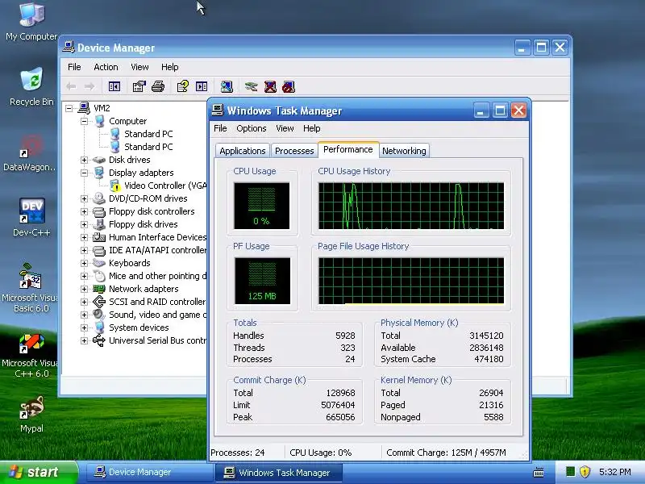Viewport: 645px width, 484px height.
Task: Select the Microsoft Visual Basic 6.0 shortcut
Action: [x=30, y=288]
